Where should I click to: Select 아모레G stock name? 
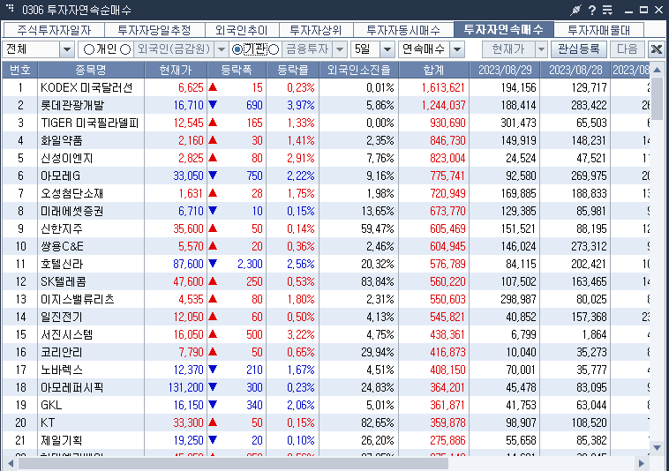[60, 176]
